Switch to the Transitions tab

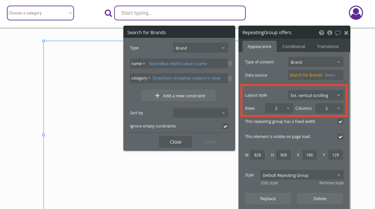coord(328,46)
